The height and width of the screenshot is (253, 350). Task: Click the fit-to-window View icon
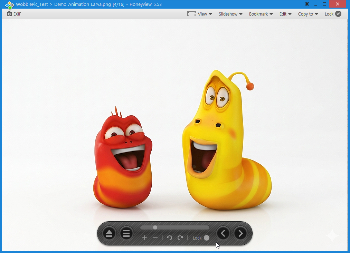pos(191,14)
